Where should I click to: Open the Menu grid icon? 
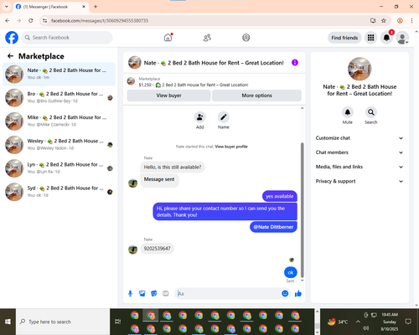[370, 38]
